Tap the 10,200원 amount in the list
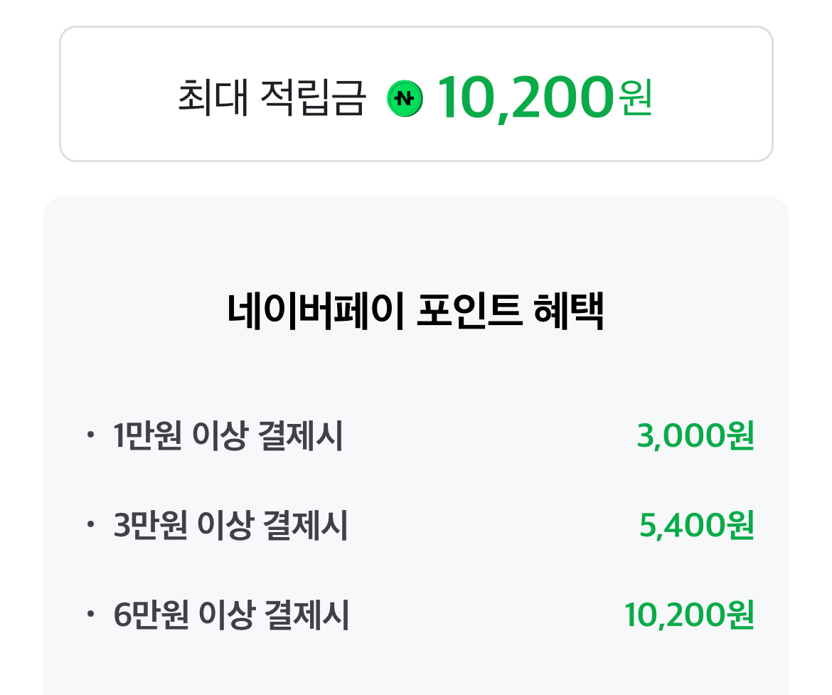The image size is (832, 695). (688, 616)
